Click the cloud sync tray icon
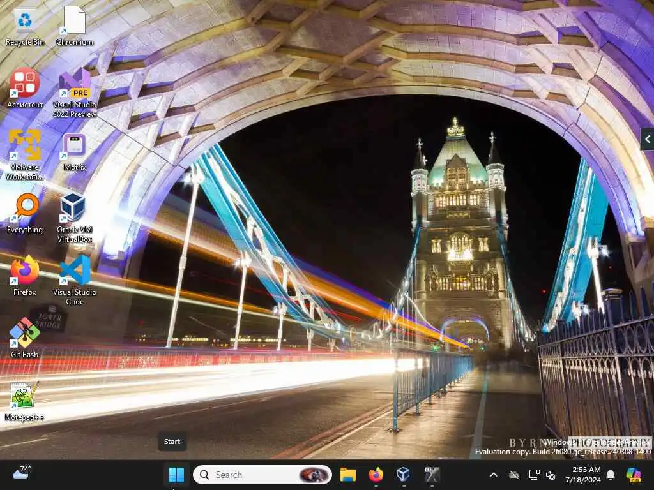The image size is (654, 490). 514,475
